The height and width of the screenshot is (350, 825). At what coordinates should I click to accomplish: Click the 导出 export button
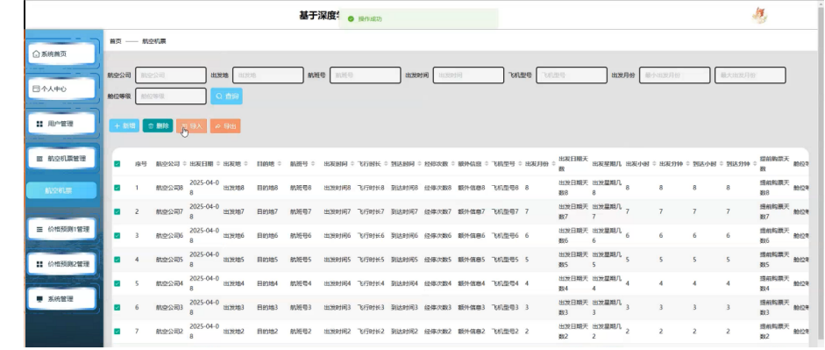click(225, 125)
